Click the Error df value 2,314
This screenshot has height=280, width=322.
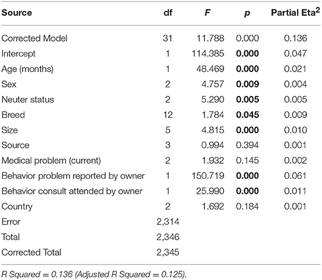pos(168,222)
